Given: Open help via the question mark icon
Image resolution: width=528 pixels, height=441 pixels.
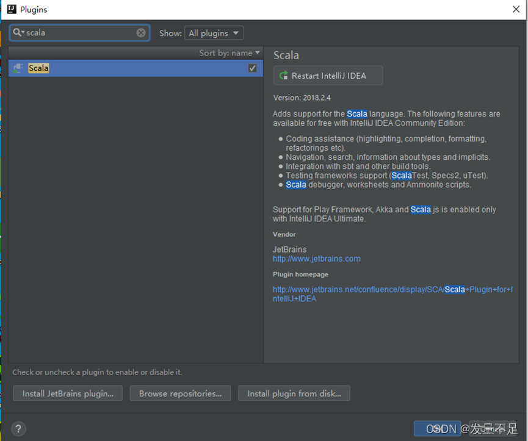Looking at the screenshot, I should click(18, 429).
